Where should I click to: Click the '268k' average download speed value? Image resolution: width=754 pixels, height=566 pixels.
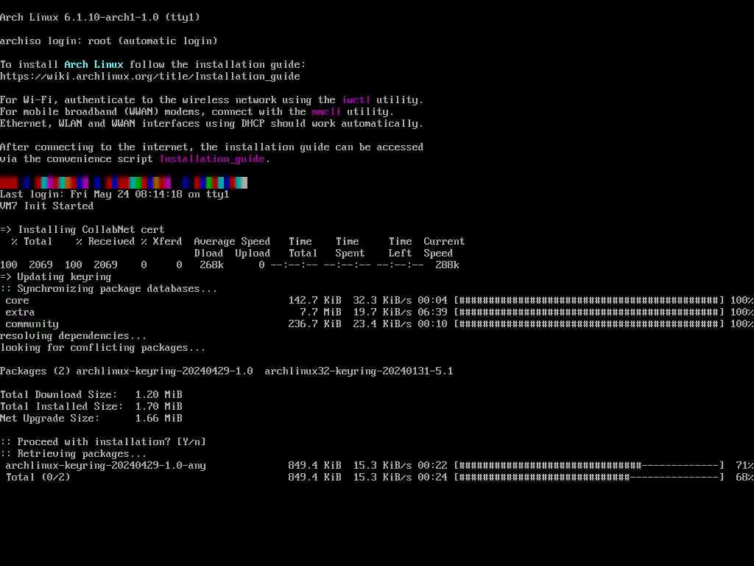pyautogui.click(x=211, y=265)
